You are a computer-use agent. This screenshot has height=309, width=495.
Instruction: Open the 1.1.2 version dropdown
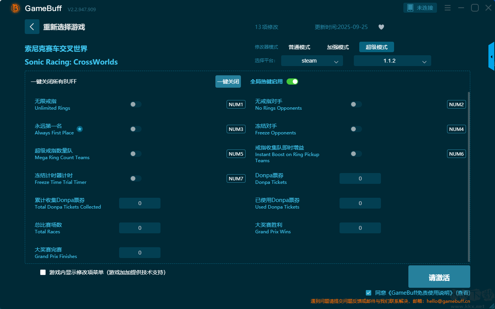coord(393,61)
